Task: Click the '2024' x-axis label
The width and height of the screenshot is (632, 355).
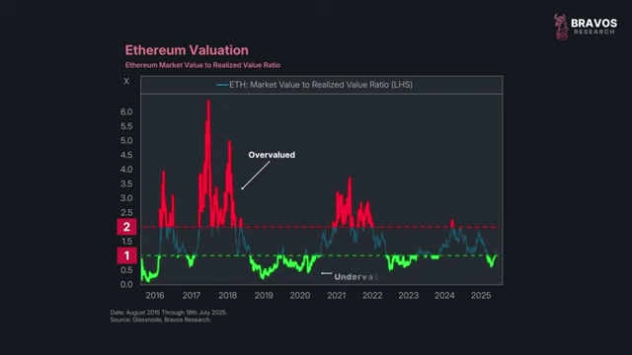Action: click(x=444, y=296)
